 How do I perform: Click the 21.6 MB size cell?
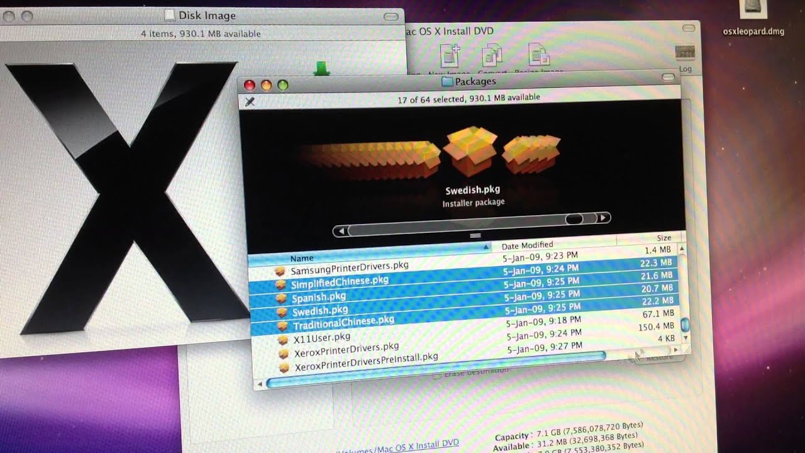point(656,276)
